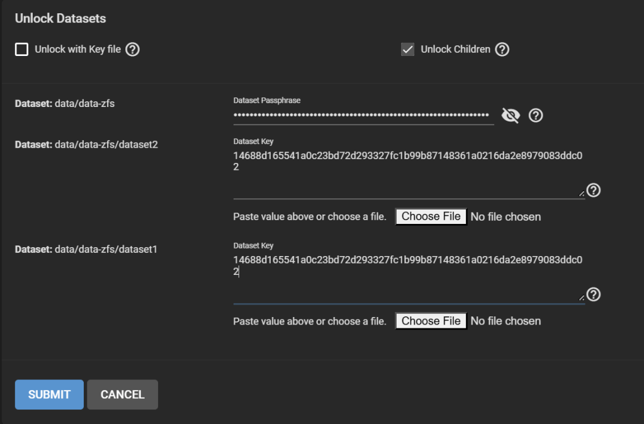The width and height of the screenshot is (644, 424).
Task: Uncheck the Unlock Children checkbox
Action: pyautogui.click(x=408, y=50)
